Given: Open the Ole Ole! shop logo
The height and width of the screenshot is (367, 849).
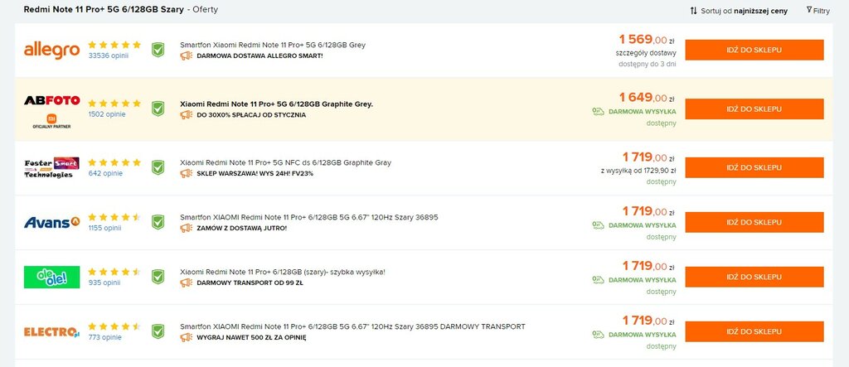Looking at the screenshot, I should click(x=52, y=277).
